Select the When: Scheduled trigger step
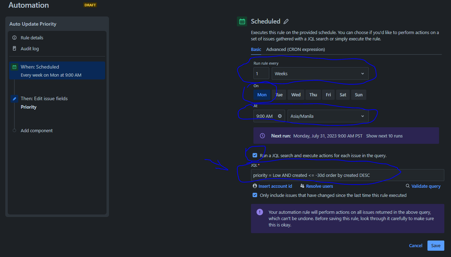The image size is (451, 257). [x=57, y=70]
